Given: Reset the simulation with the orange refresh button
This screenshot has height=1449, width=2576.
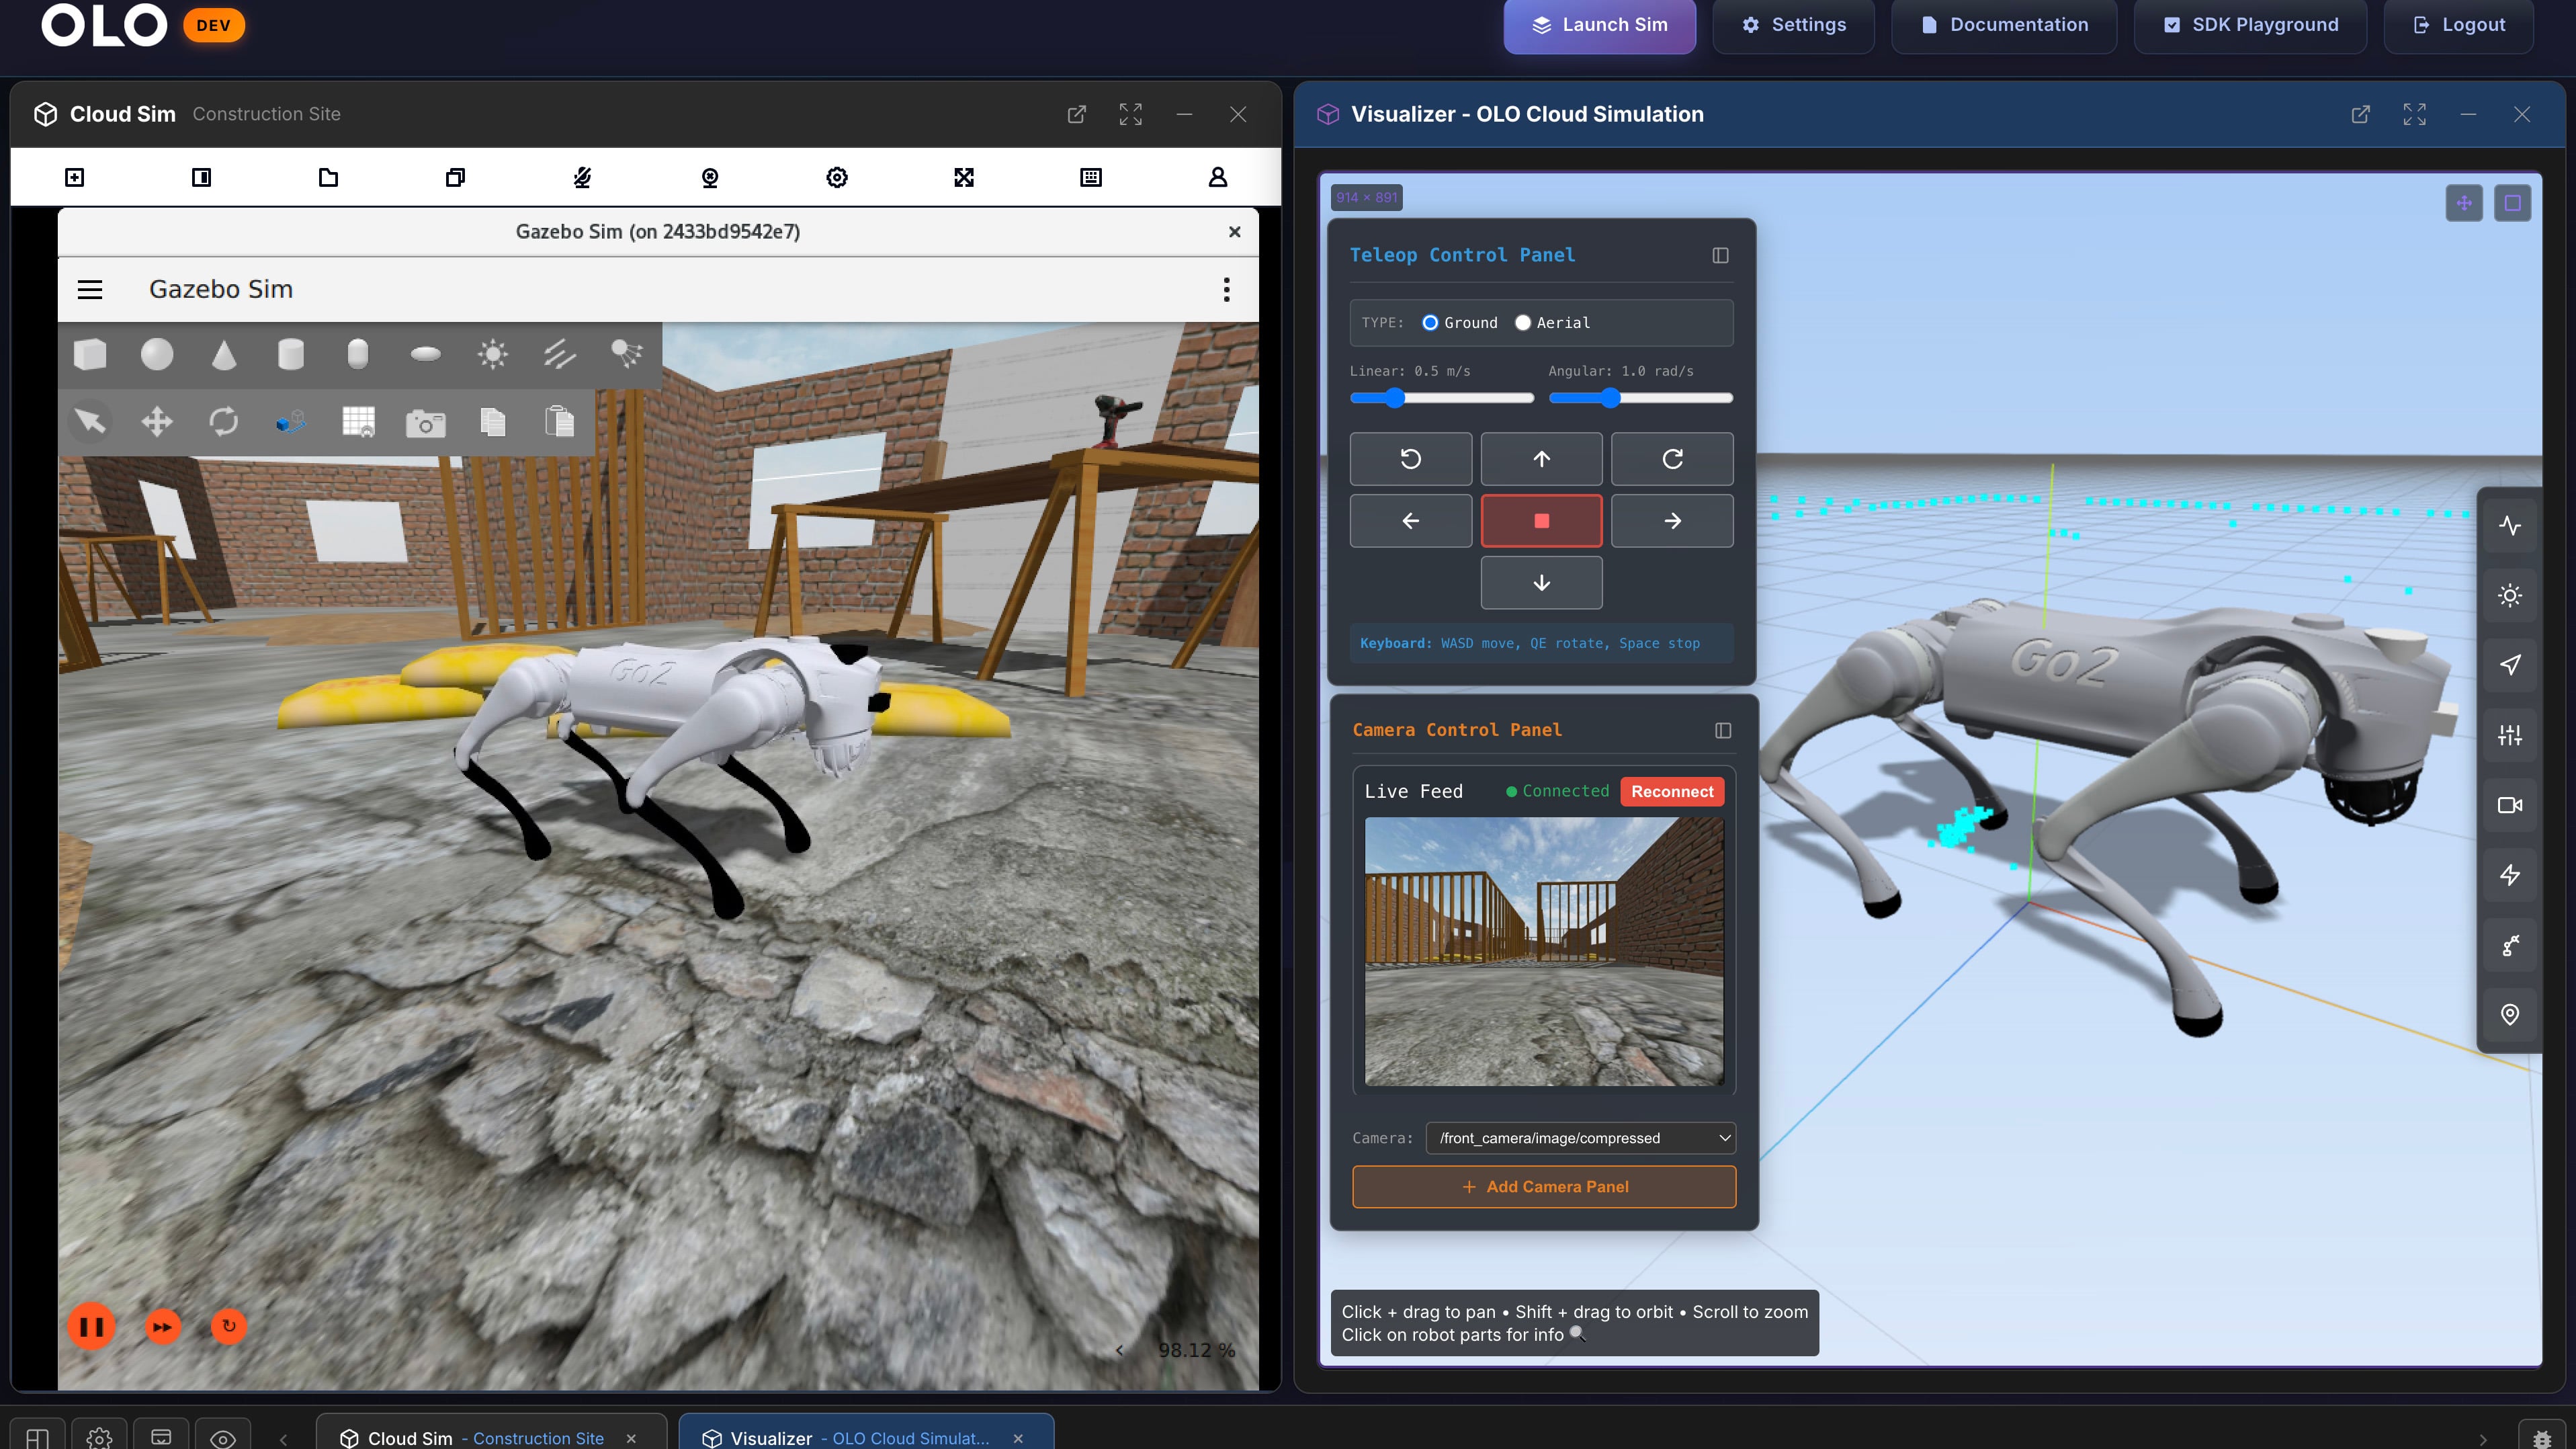Looking at the screenshot, I should [229, 1326].
